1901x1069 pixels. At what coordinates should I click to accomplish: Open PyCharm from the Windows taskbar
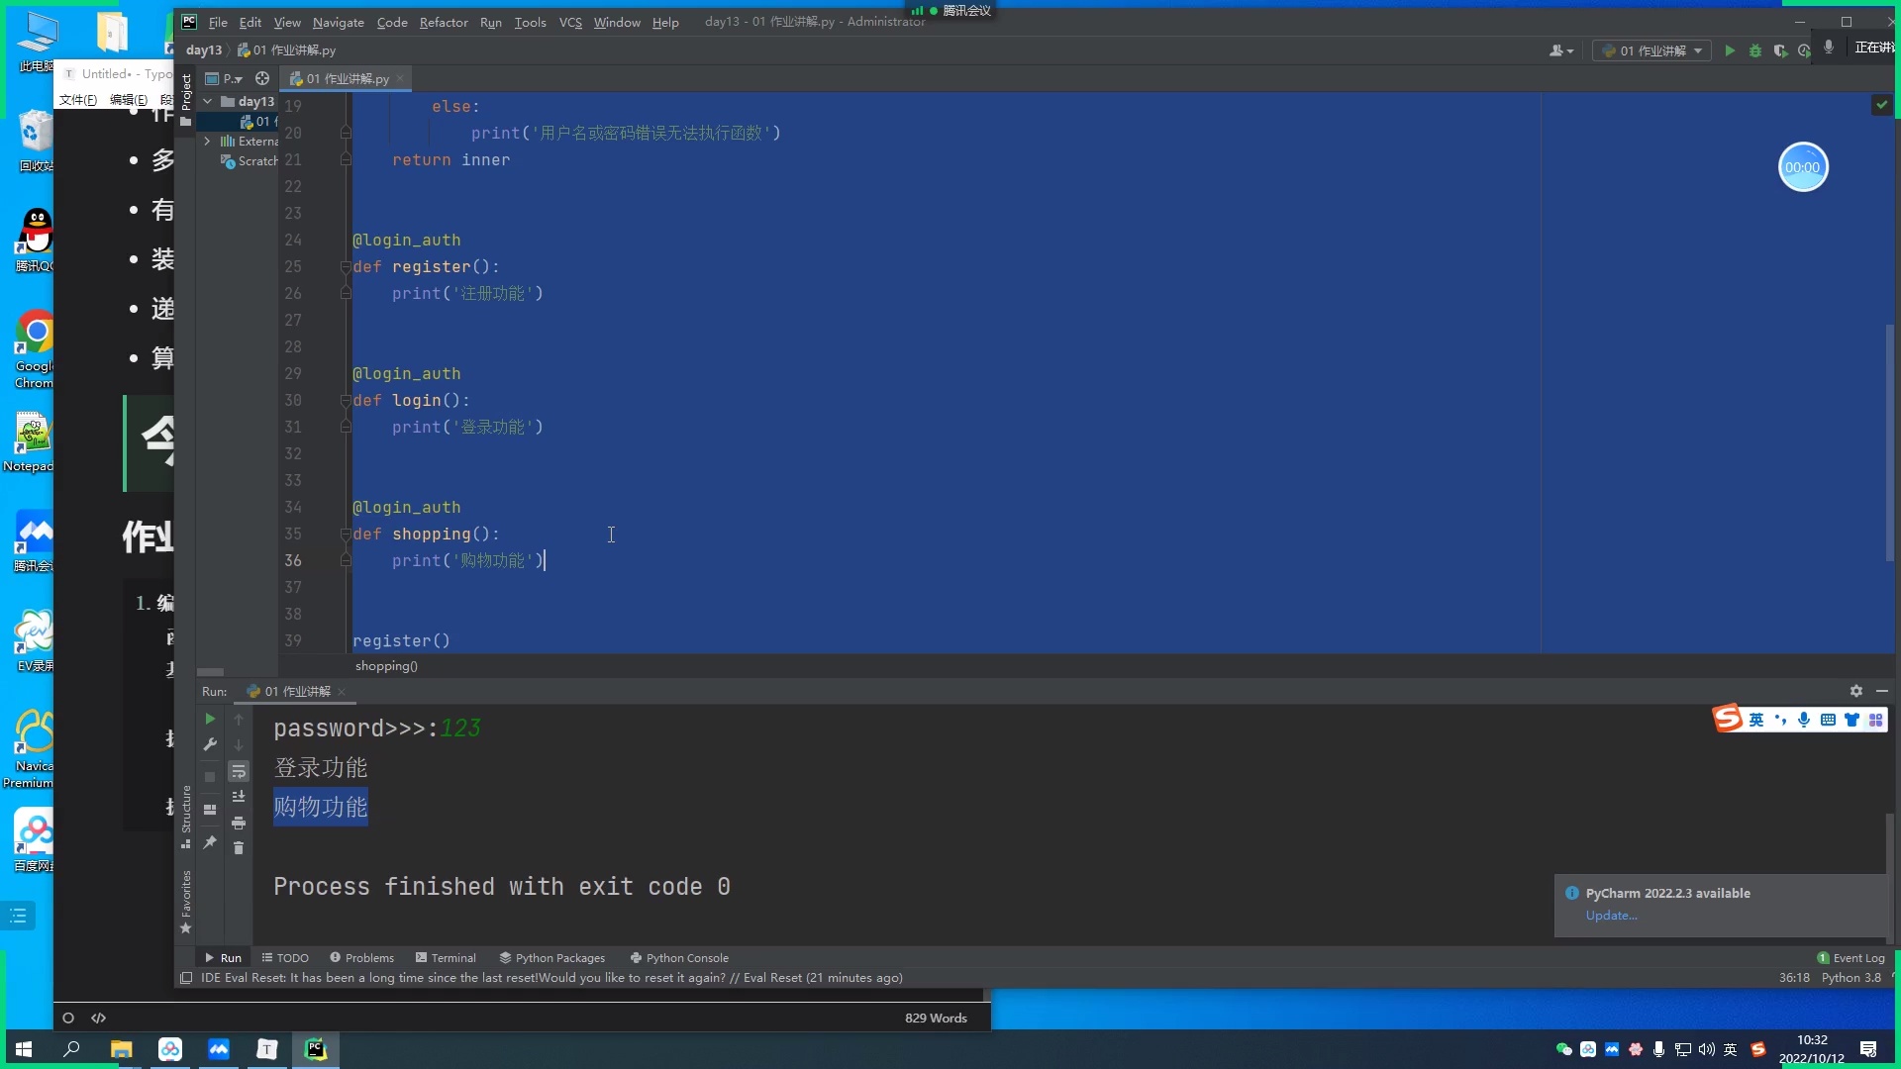pos(315,1049)
